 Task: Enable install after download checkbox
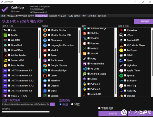click(x=99, y=108)
